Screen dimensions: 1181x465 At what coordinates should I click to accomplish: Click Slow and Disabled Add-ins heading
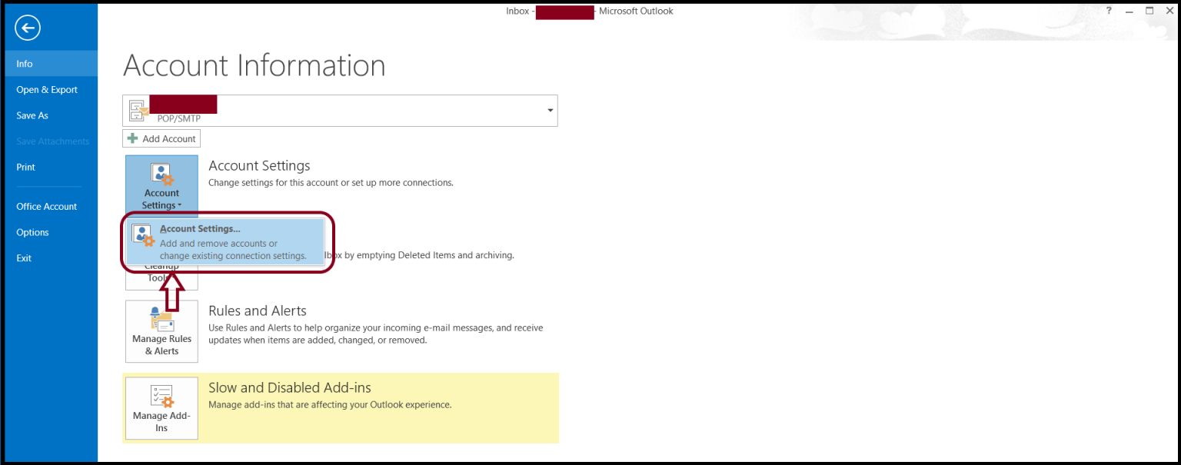tap(290, 387)
